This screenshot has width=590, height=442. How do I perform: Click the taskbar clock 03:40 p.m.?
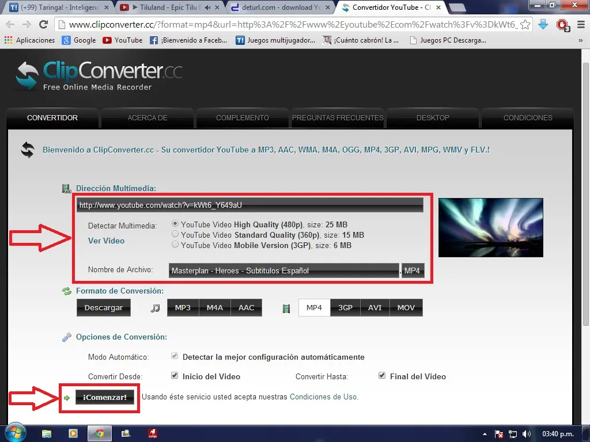(558, 434)
